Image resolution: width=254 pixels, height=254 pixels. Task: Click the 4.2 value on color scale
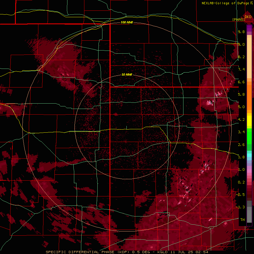(x=241, y=120)
